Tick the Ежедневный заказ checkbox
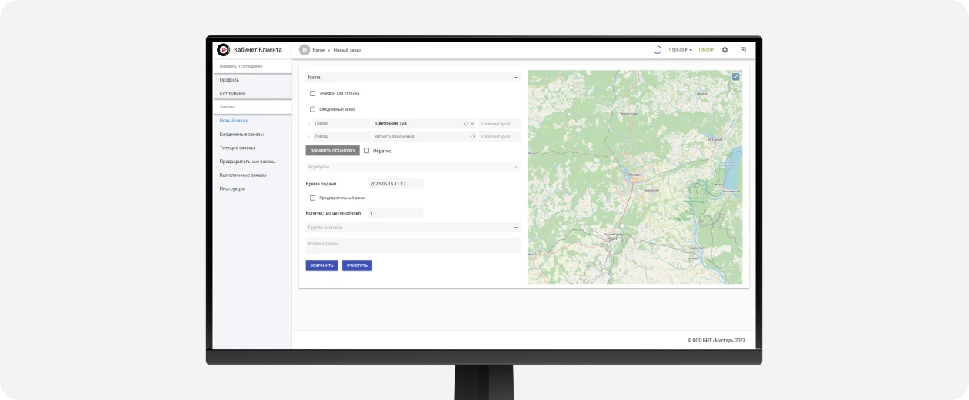 click(x=312, y=109)
